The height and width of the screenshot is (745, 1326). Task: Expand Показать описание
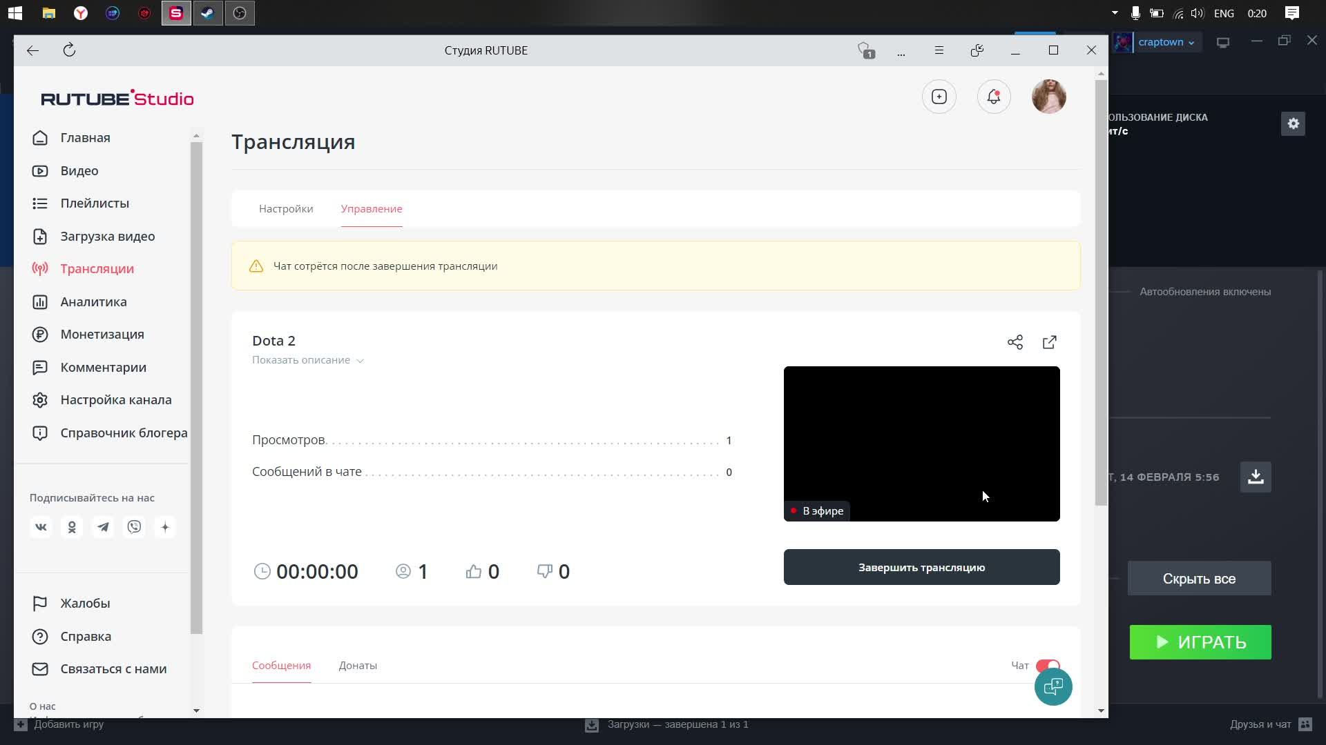[x=307, y=360]
